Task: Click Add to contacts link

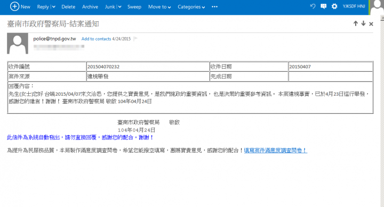Action: 96,39
